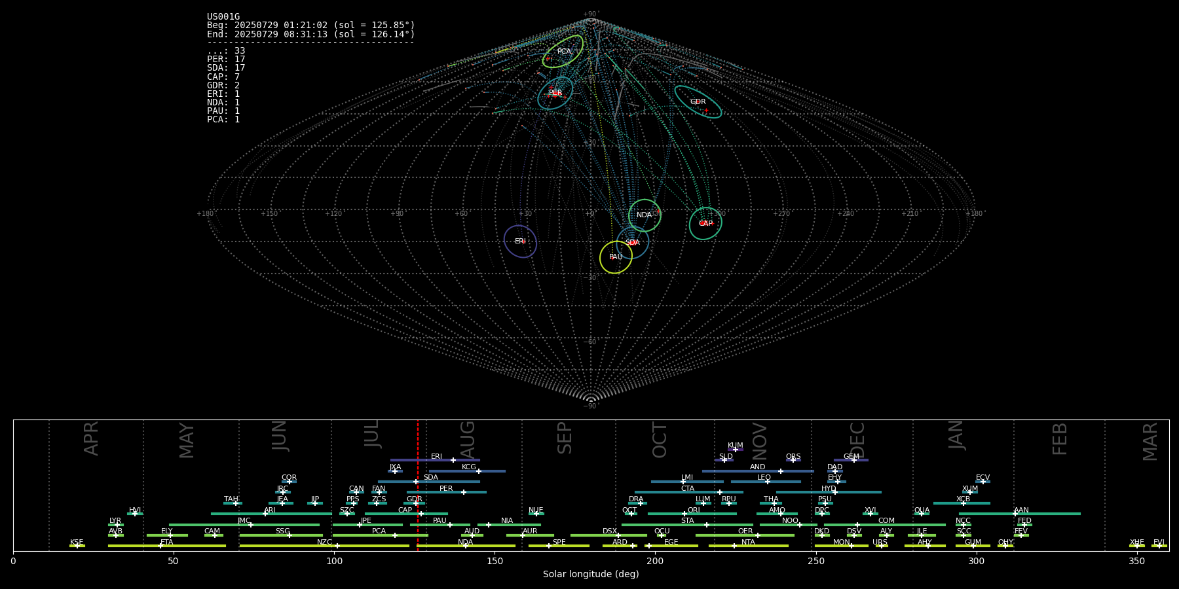Click the SDA radiant circle on sky map
The height and width of the screenshot is (589, 1179).
[x=633, y=243]
